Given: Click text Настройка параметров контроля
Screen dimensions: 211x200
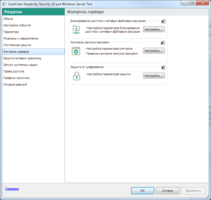Looking at the screenshot, I should coord(109,49).
